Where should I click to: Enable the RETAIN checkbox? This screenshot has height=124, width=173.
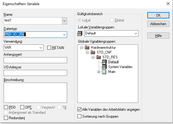tap(49, 48)
